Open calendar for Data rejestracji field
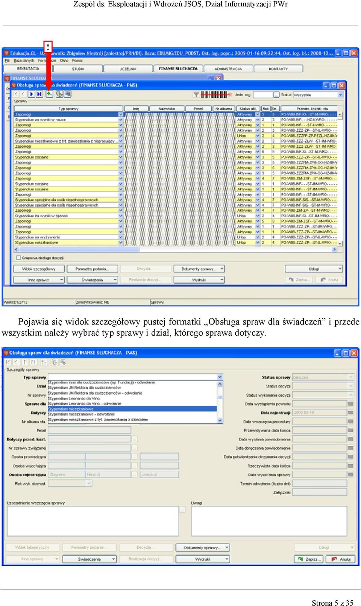This screenshot has width=361, height=606. (350, 412)
